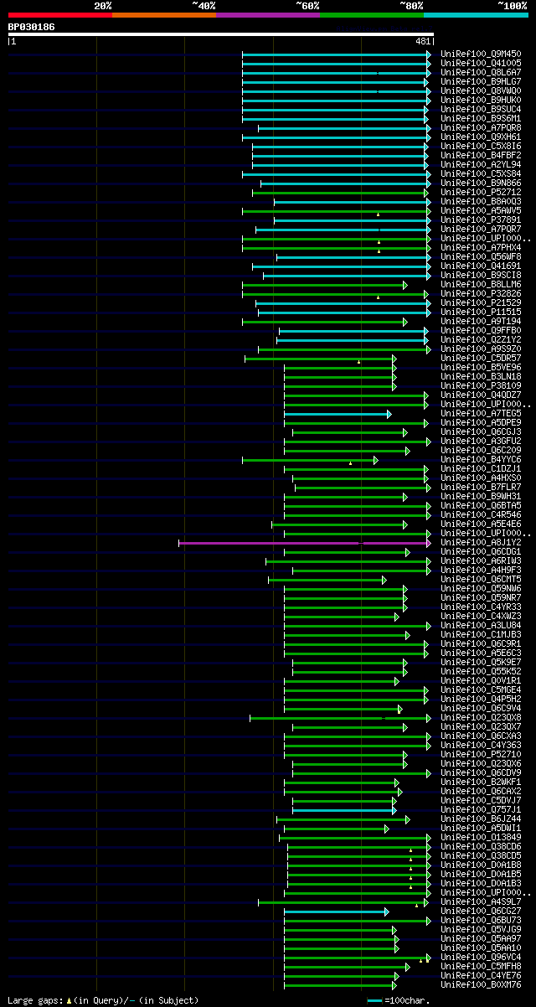
Task: Select label UniRef100_A2YL94
Action: [481, 164]
